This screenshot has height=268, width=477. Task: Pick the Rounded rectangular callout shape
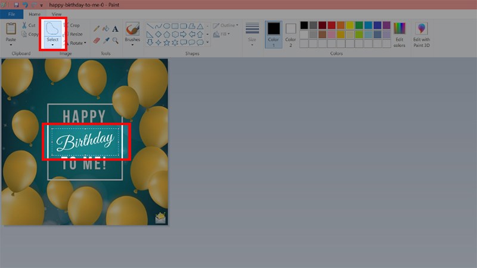[x=184, y=42]
